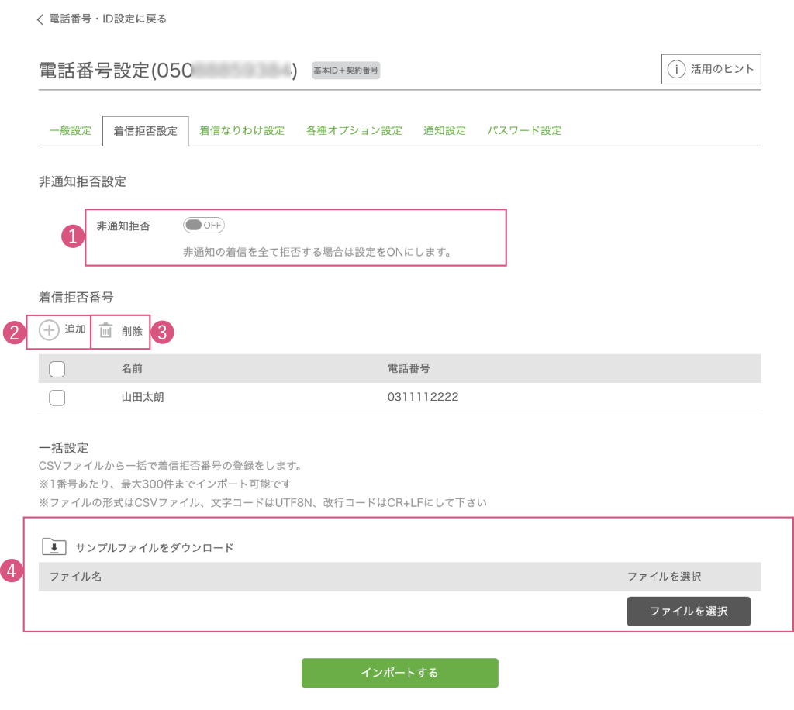The height and width of the screenshot is (710, 794).
Task: Click the 活用のヒント button label
Action: [722, 69]
